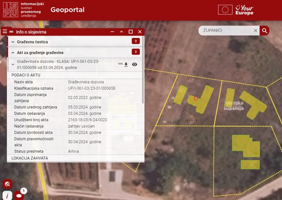Click the Geoportal title link

click(x=67, y=10)
